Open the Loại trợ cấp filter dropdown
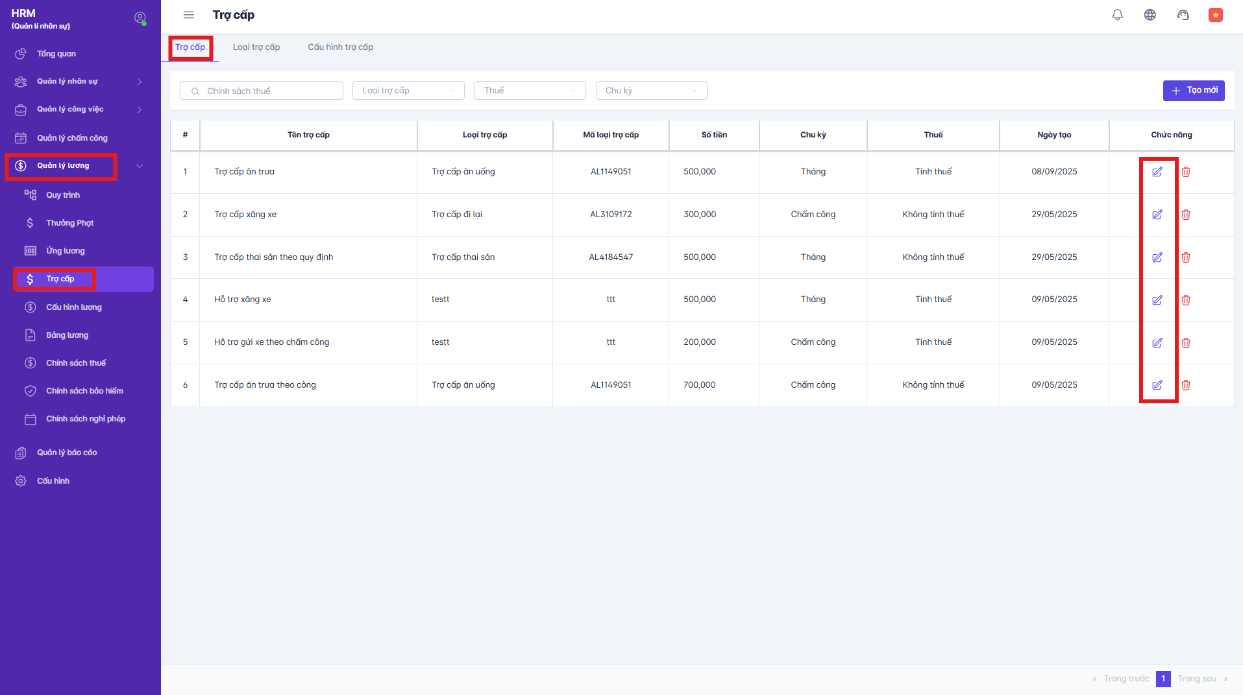The height and width of the screenshot is (695, 1243). tap(408, 91)
